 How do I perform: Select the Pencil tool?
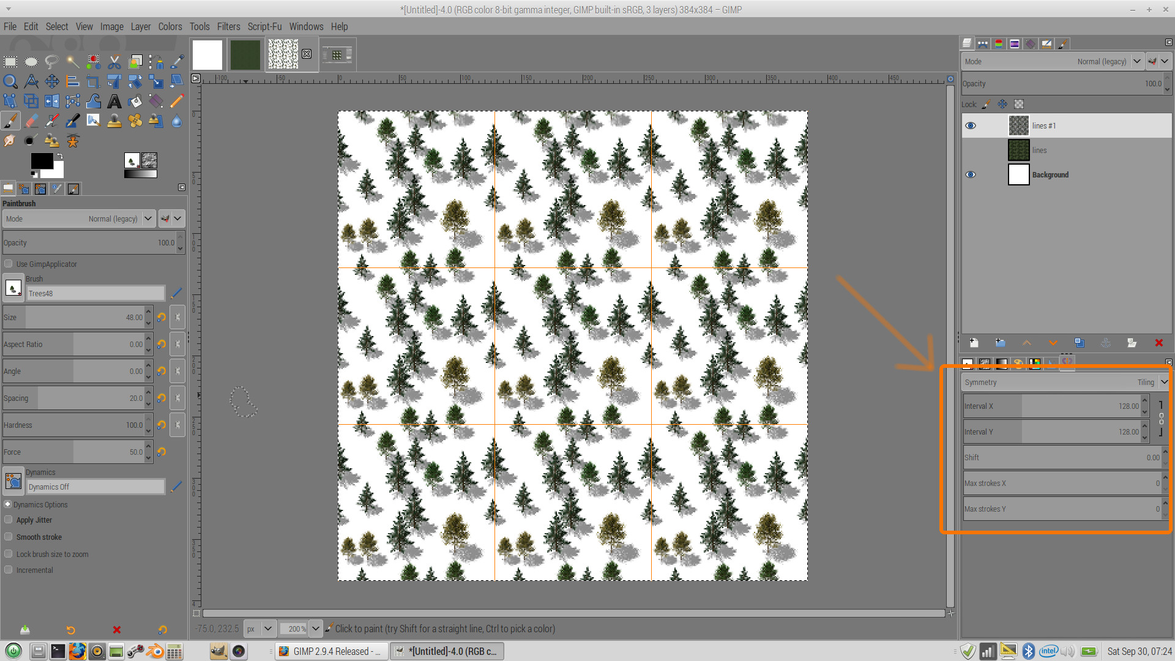click(x=177, y=101)
